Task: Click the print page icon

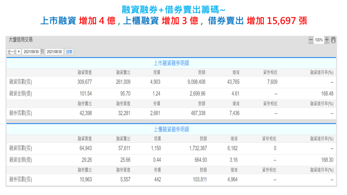Action: pyautogui.click(x=333, y=40)
